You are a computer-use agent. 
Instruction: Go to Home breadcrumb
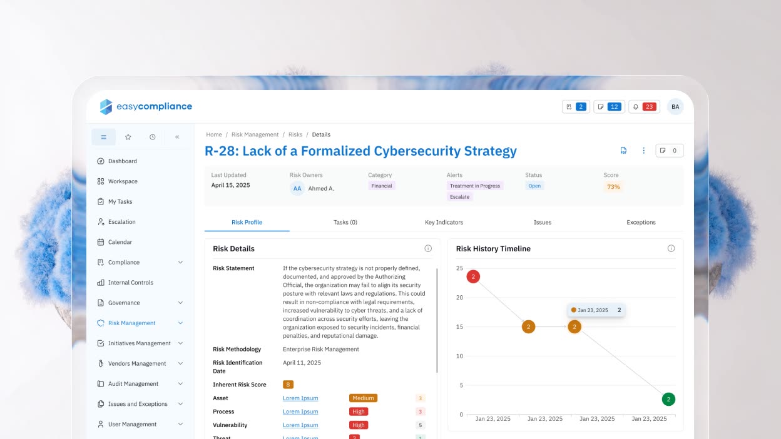point(214,134)
